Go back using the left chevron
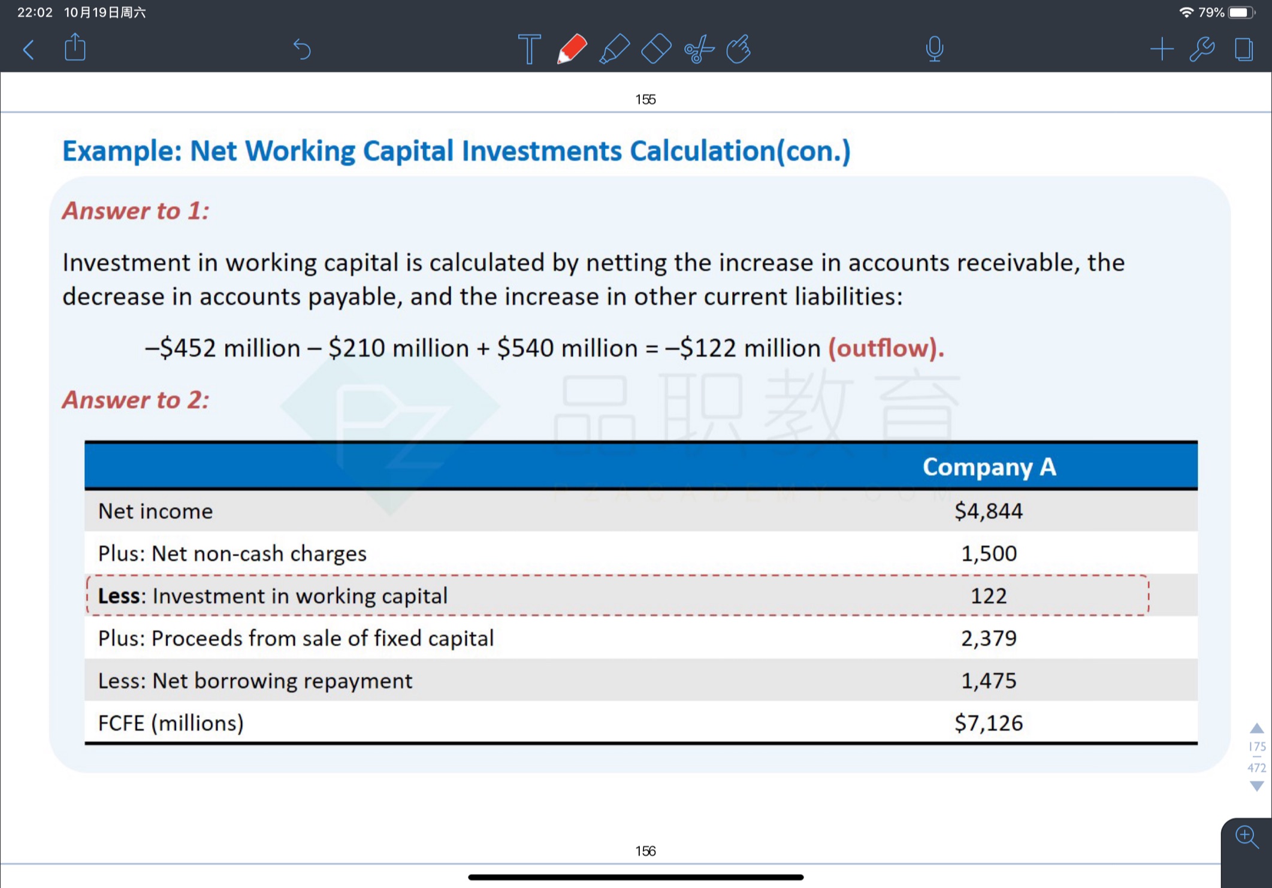This screenshot has width=1272, height=888. pyautogui.click(x=28, y=49)
